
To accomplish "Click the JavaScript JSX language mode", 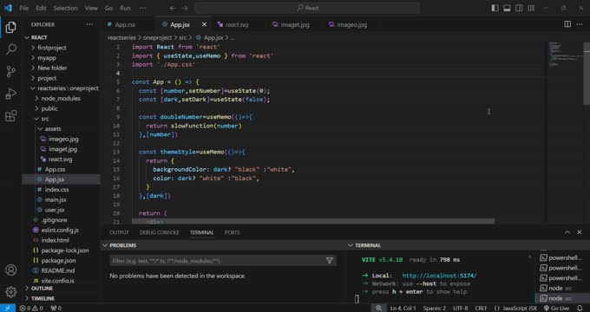I will 515,309.
